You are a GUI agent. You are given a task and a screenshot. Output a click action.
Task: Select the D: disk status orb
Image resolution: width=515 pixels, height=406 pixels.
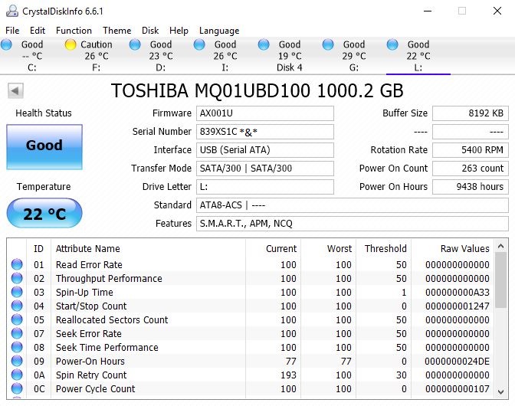pyautogui.click(x=135, y=44)
